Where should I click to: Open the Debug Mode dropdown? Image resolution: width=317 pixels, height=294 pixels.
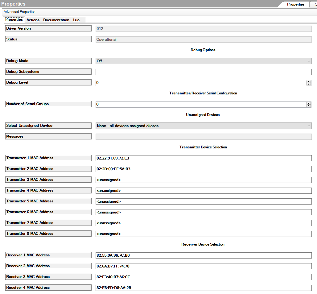click(204, 61)
